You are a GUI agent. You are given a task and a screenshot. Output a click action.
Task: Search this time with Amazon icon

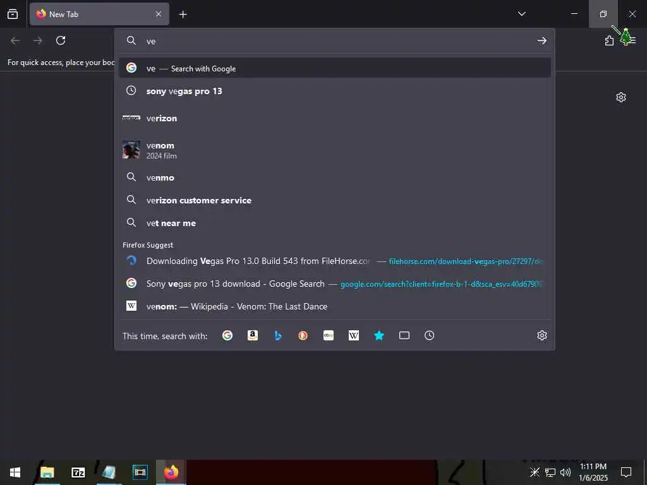pyautogui.click(x=253, y=336)
